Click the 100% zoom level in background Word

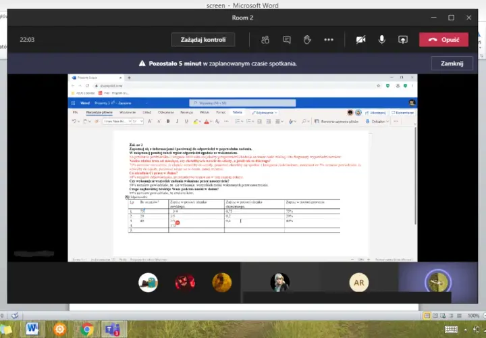(x=473, y=316)
